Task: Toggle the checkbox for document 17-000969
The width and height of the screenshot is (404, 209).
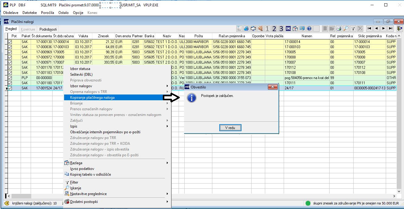Action: coord(10,52)
